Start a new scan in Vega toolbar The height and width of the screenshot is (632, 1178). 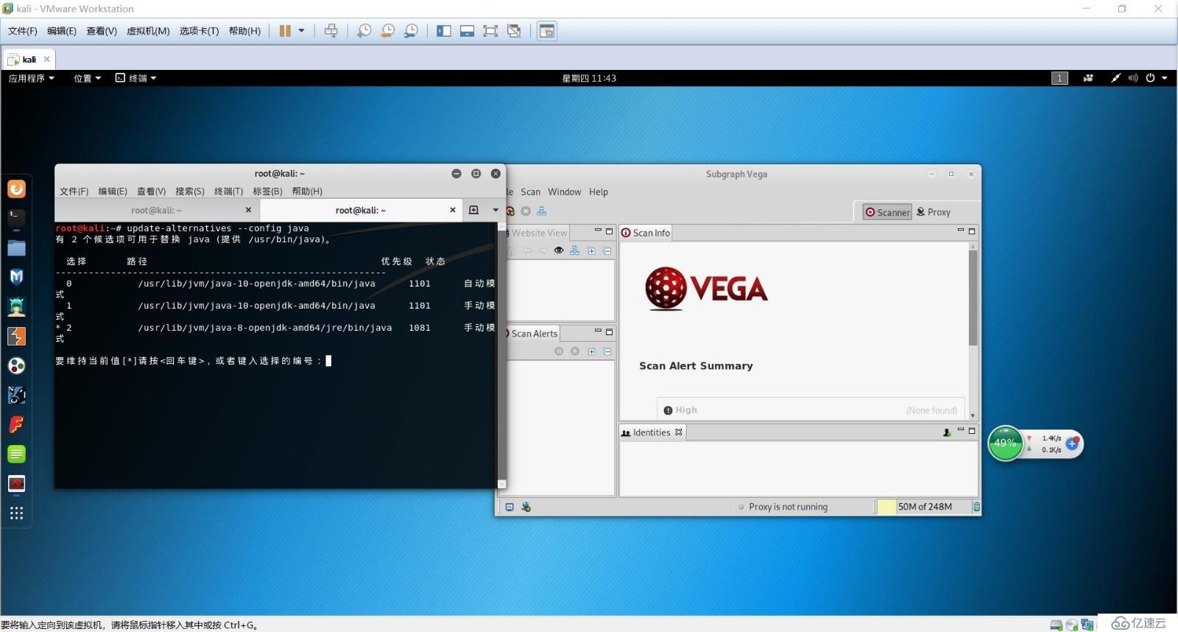[x=510, y=211]
